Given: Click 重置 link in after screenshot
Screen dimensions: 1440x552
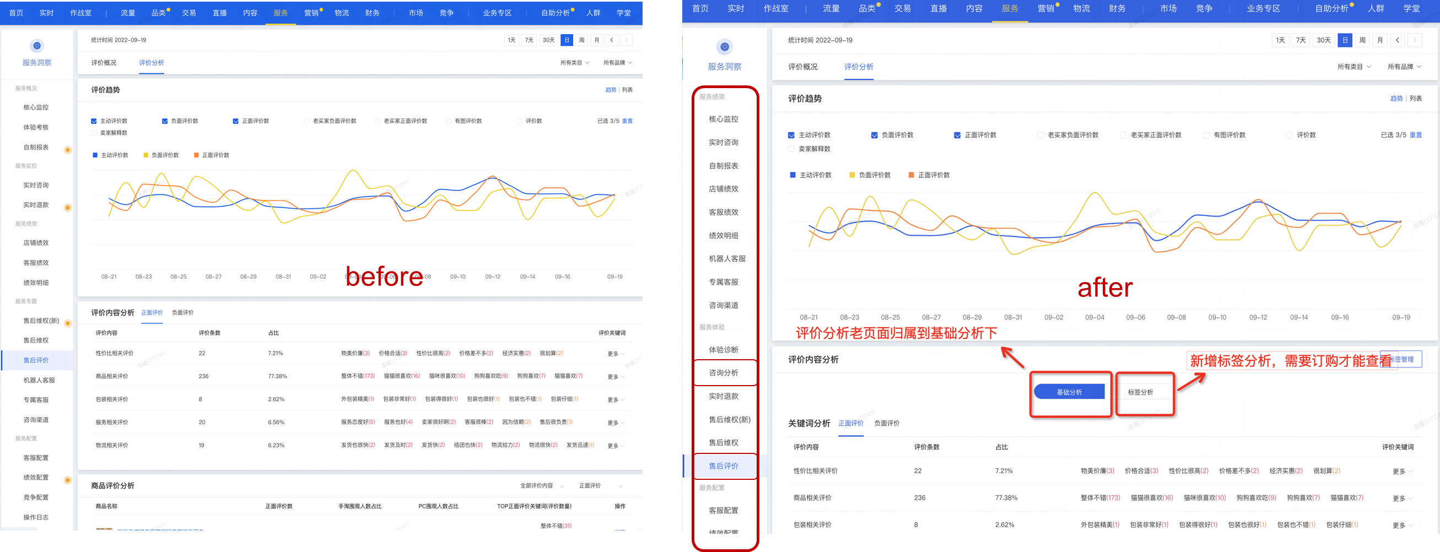Looking at the screenshot, I should coord(1415,135).
